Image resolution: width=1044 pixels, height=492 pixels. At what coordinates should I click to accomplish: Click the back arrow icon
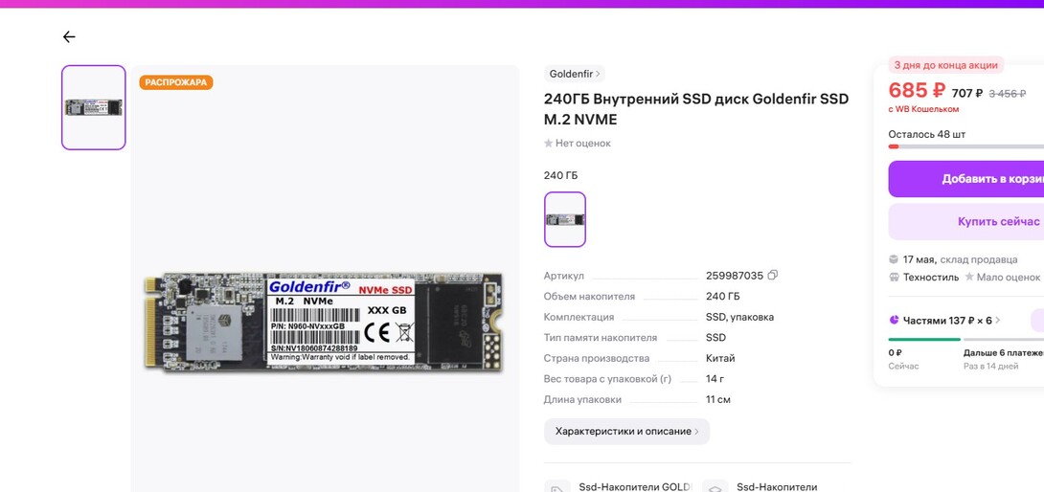pos(69,37)
